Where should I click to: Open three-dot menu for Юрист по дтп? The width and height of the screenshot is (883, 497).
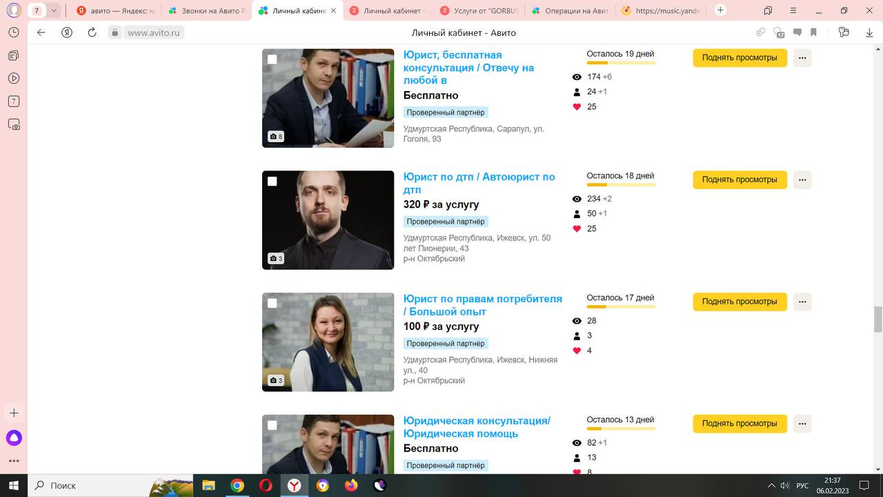tap(802, 179)
